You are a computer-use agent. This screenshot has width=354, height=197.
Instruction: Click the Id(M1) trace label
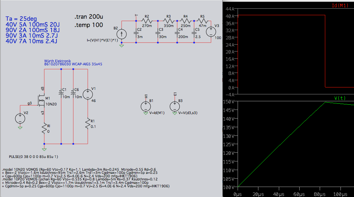coord(340,6)
